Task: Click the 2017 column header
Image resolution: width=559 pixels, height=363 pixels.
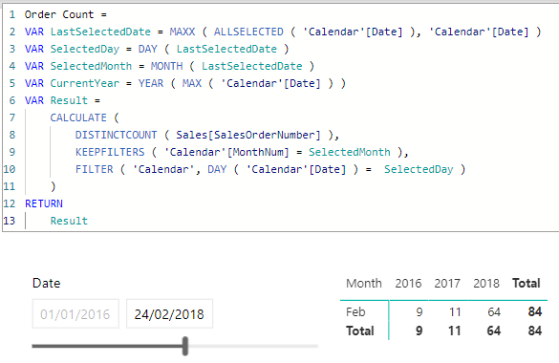Action: coord(447,283)
